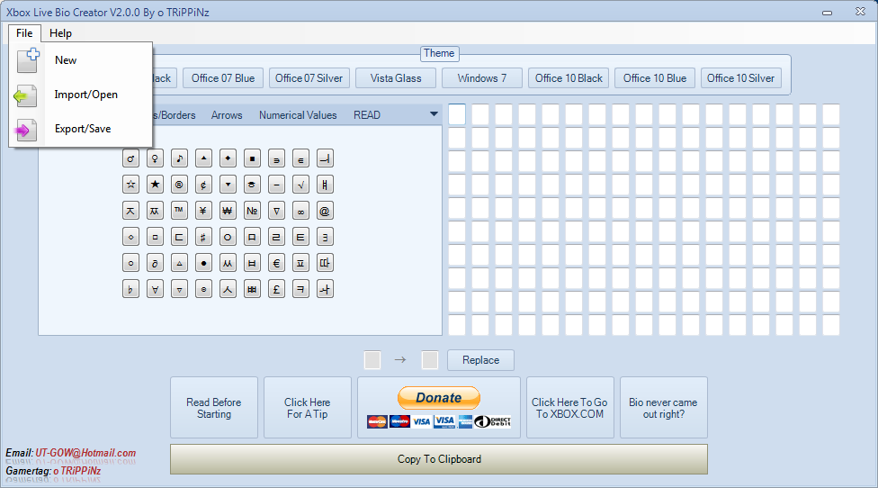Insert the euro € symbol
878x488 pixels.
tap(276, 263)
